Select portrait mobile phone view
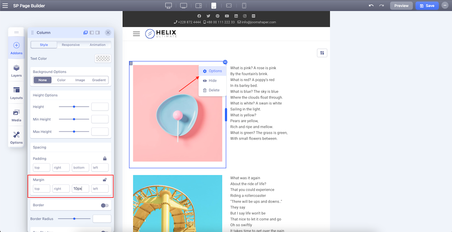 (x=244, y=5)
